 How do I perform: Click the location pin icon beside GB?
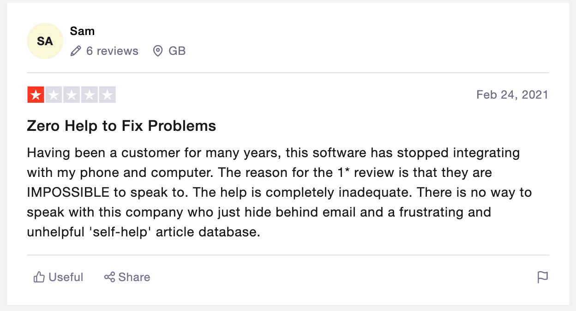point(158,51)
